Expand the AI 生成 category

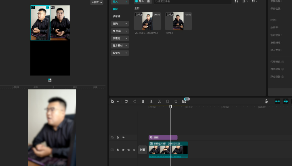120,31
